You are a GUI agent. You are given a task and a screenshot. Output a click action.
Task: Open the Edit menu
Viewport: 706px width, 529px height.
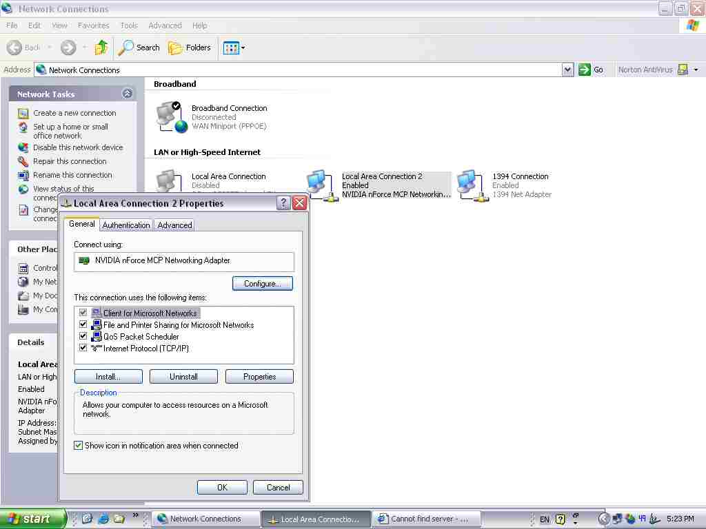[34, 25]
